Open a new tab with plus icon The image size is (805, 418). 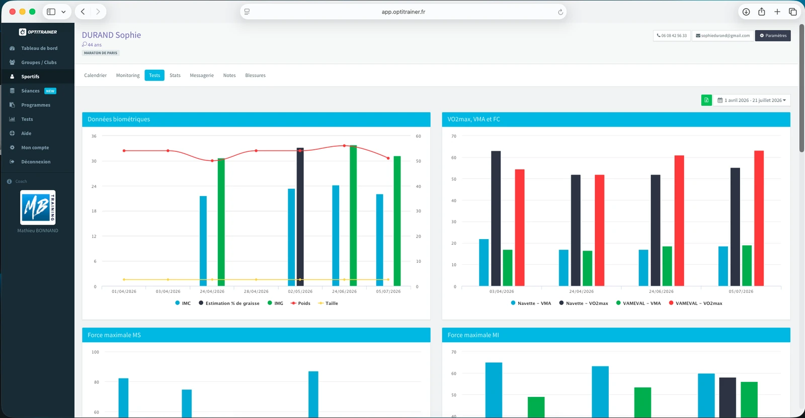(777, 12)
